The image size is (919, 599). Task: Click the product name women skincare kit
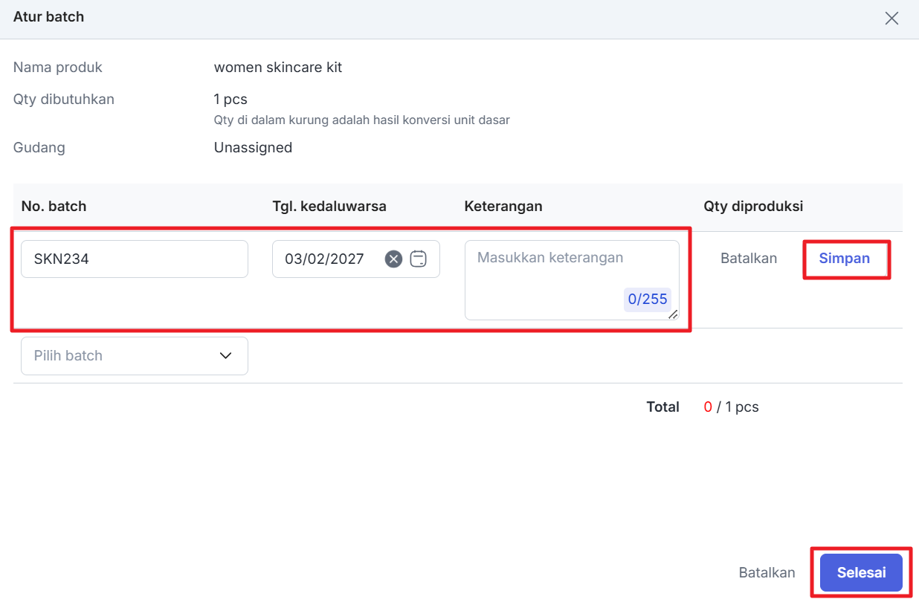(x=278, y=68)
